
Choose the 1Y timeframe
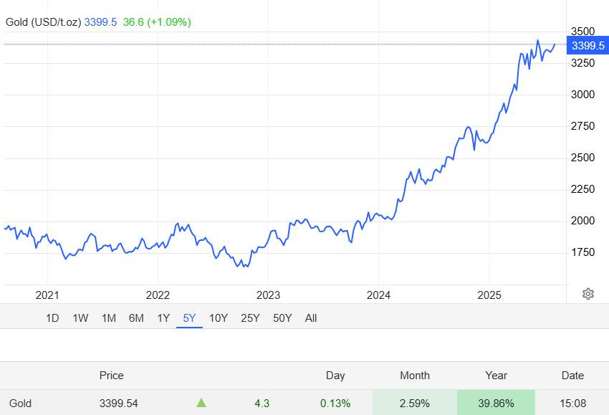(163, 318)
